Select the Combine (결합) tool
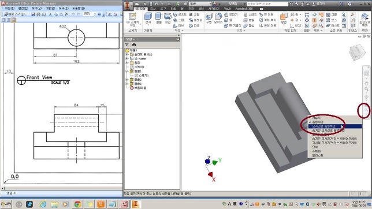 pyautogui.click(x=249, y=25)
